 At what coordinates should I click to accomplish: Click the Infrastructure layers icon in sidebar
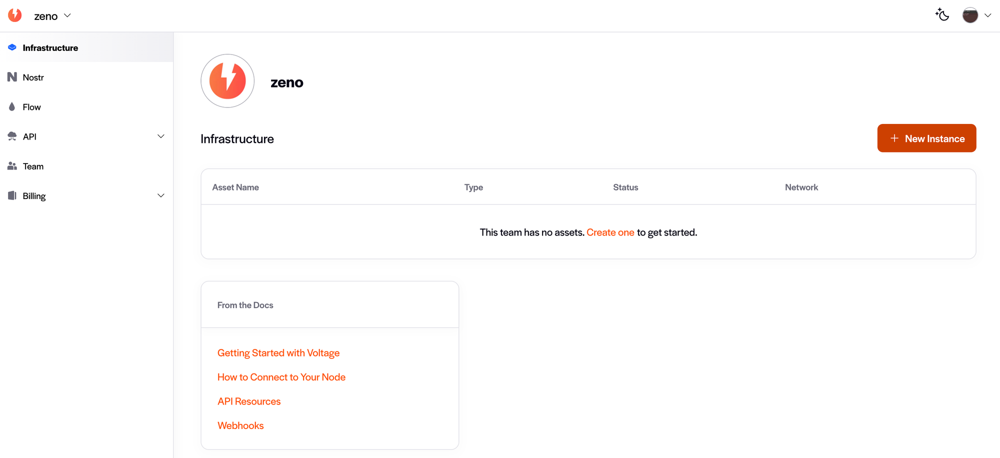12,47
